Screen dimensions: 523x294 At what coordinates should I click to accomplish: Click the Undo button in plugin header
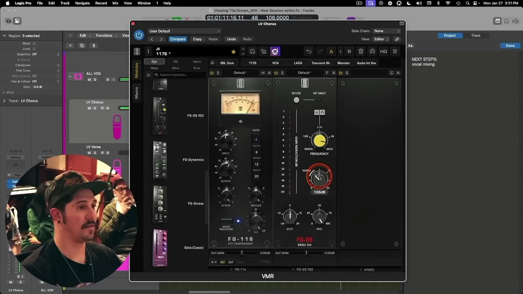coord(231,39)
